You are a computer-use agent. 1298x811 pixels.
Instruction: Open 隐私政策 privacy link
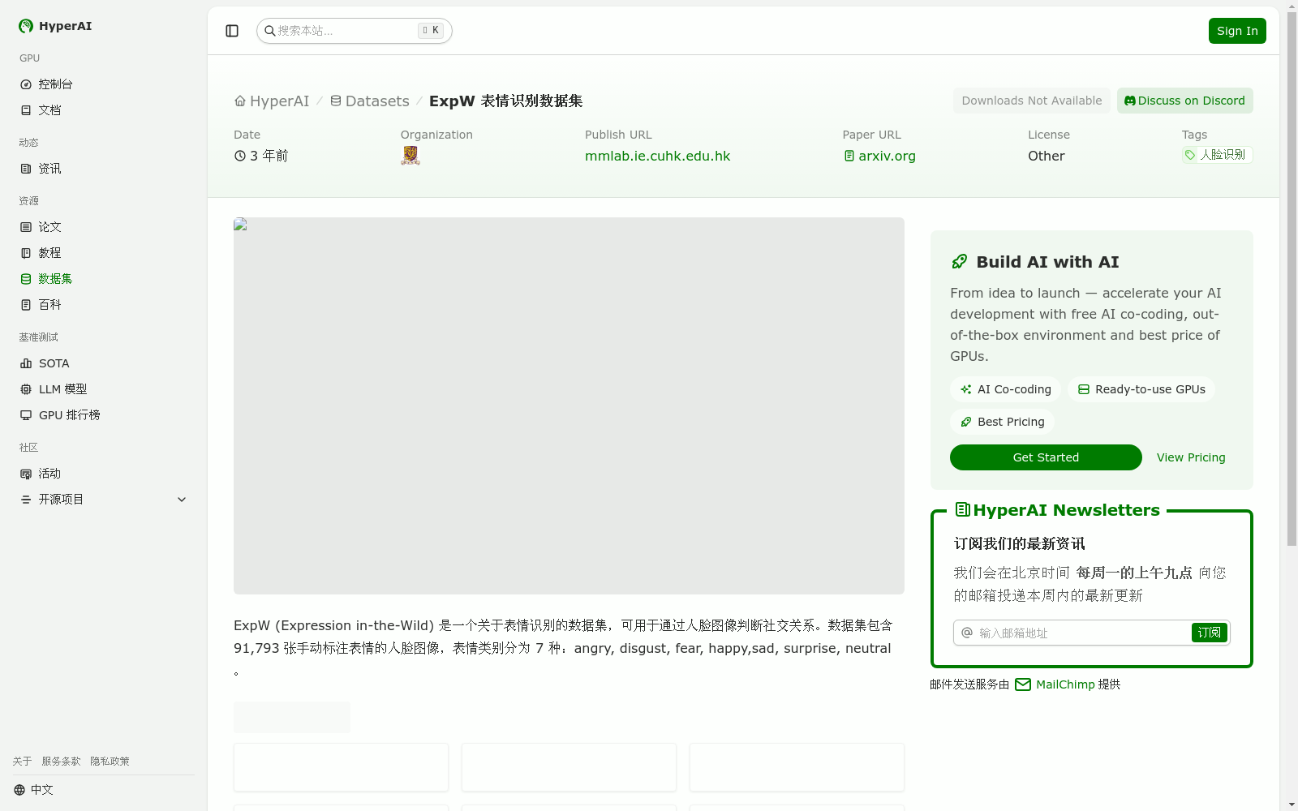click(110, 762)
